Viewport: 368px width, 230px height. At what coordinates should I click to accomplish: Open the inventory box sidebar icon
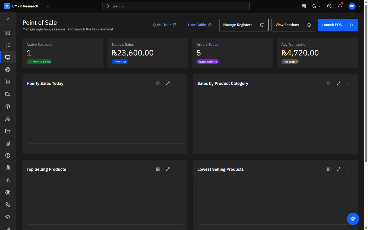[x=8, y=106]
